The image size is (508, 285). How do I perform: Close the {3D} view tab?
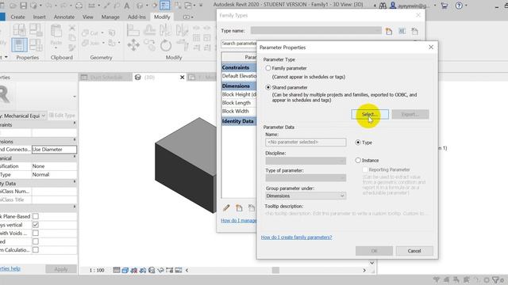pyautogui.click(x=182, y=78)
